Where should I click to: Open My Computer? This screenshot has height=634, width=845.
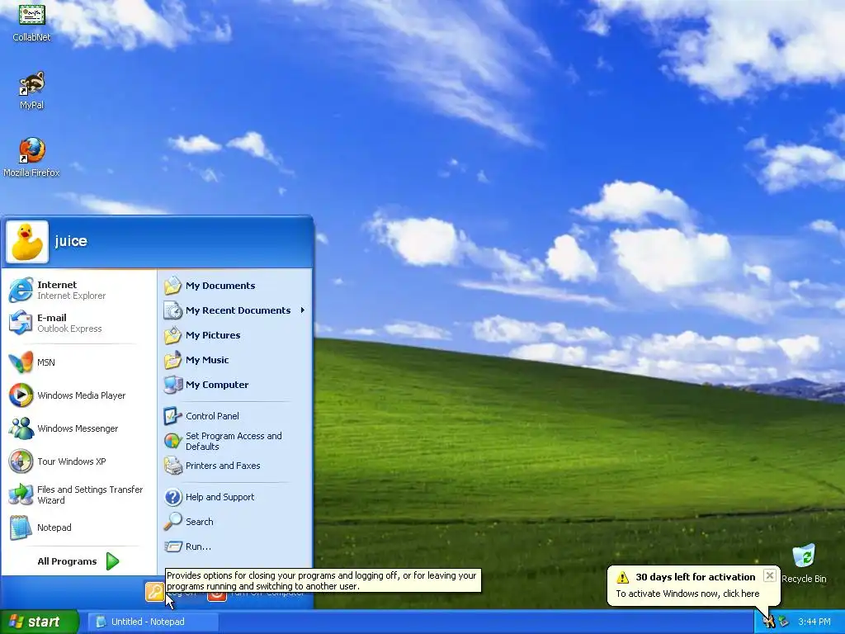235,385
